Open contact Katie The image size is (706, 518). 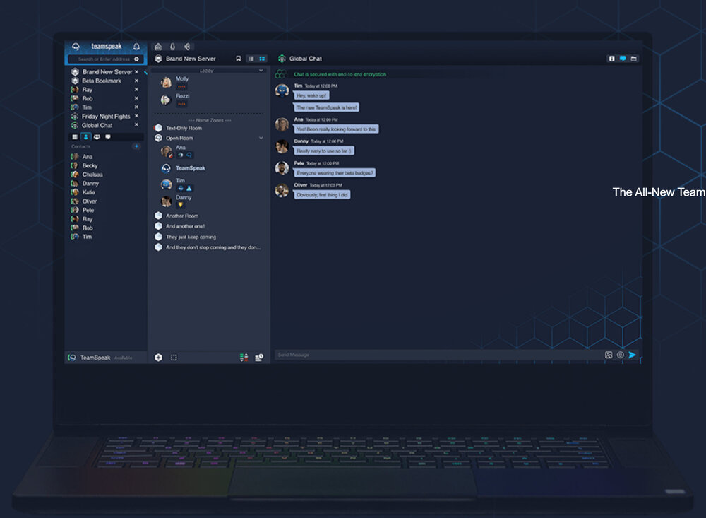[83, 192]
